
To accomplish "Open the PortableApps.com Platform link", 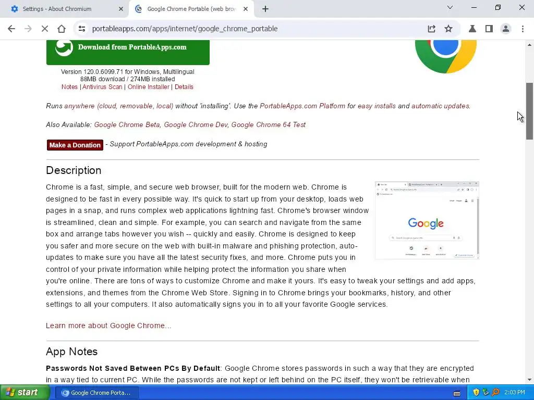I will click(302, 106).
